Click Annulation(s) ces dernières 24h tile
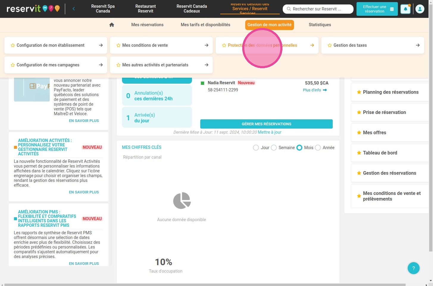Image resolution: width=433 pixels, height=286 pixels. [157, 96]
